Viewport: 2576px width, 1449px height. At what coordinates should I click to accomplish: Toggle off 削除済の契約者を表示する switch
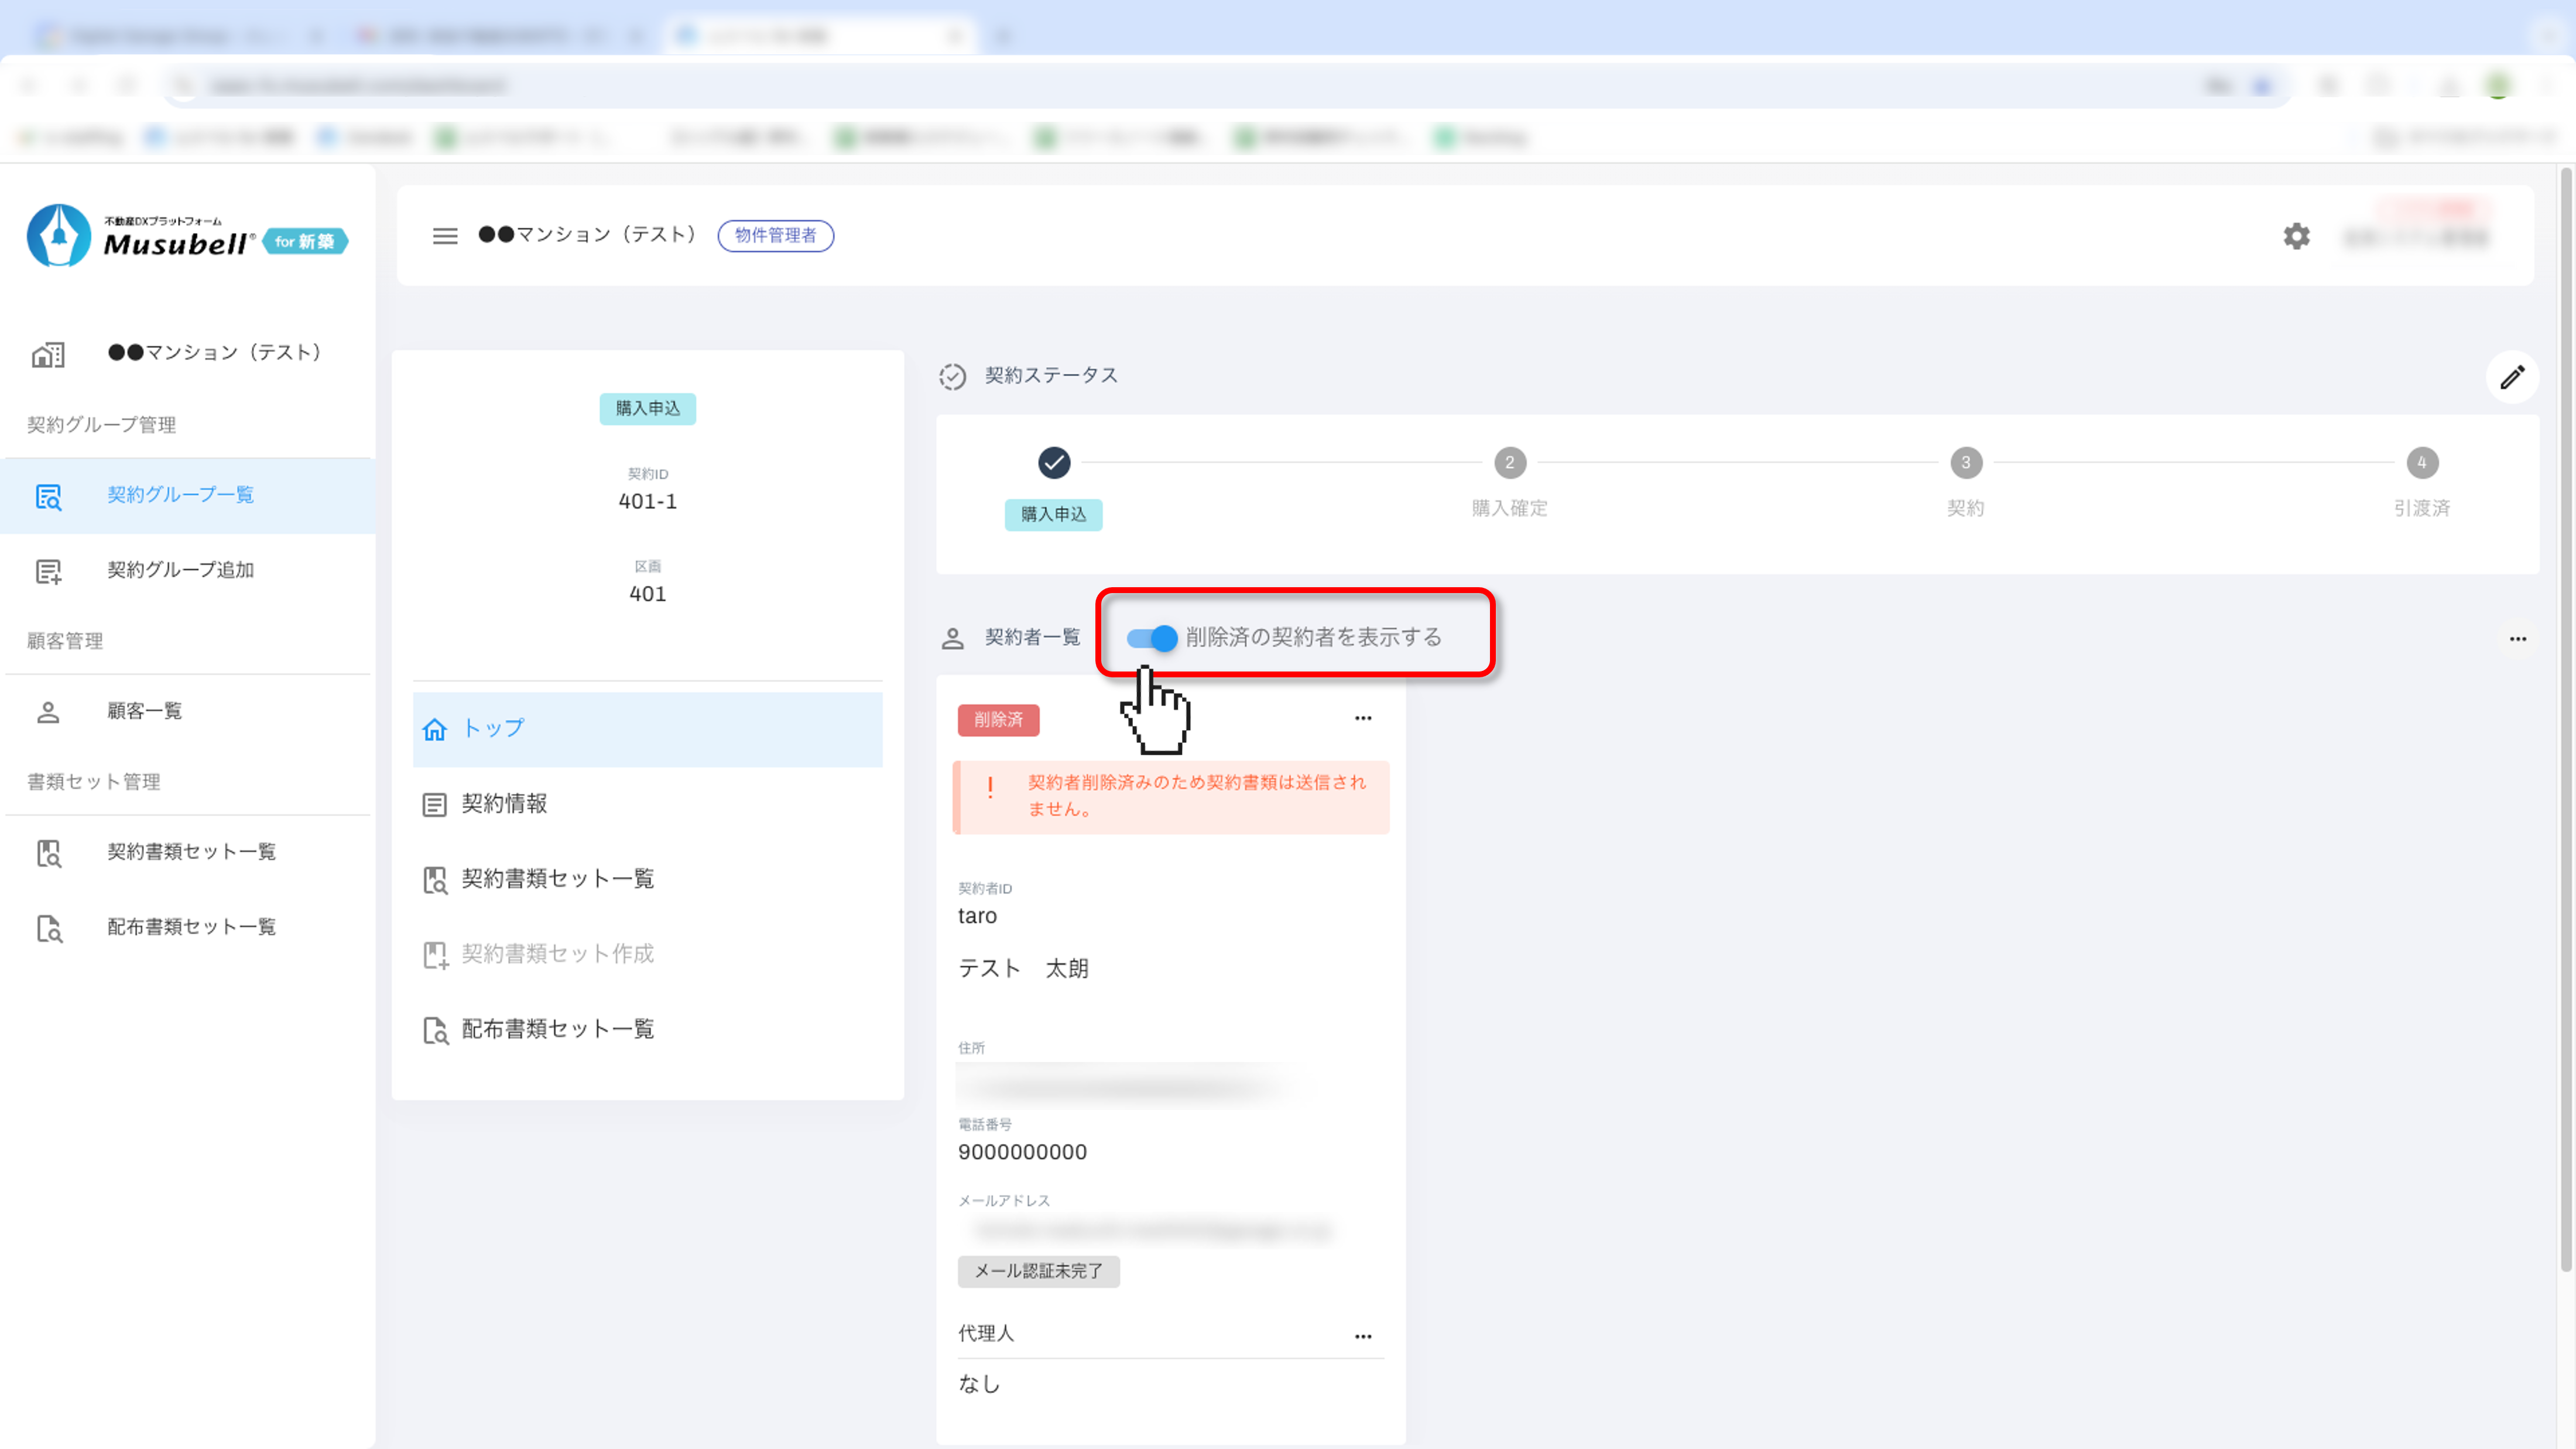[x=1152, y=638]
